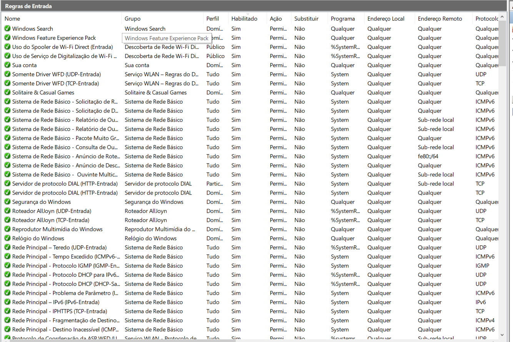Click the Sub-rede local cell of Consulta de Ou... row

tap(436, 147)
